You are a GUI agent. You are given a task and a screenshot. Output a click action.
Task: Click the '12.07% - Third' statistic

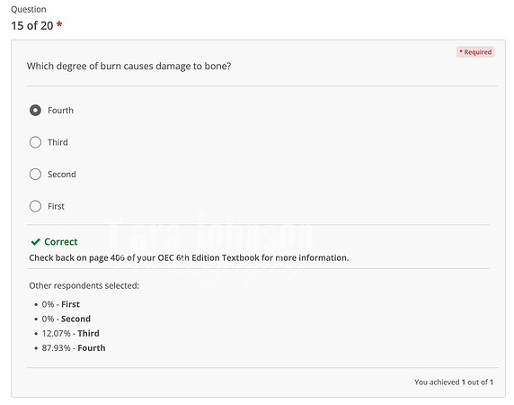(x=70, y=334)
